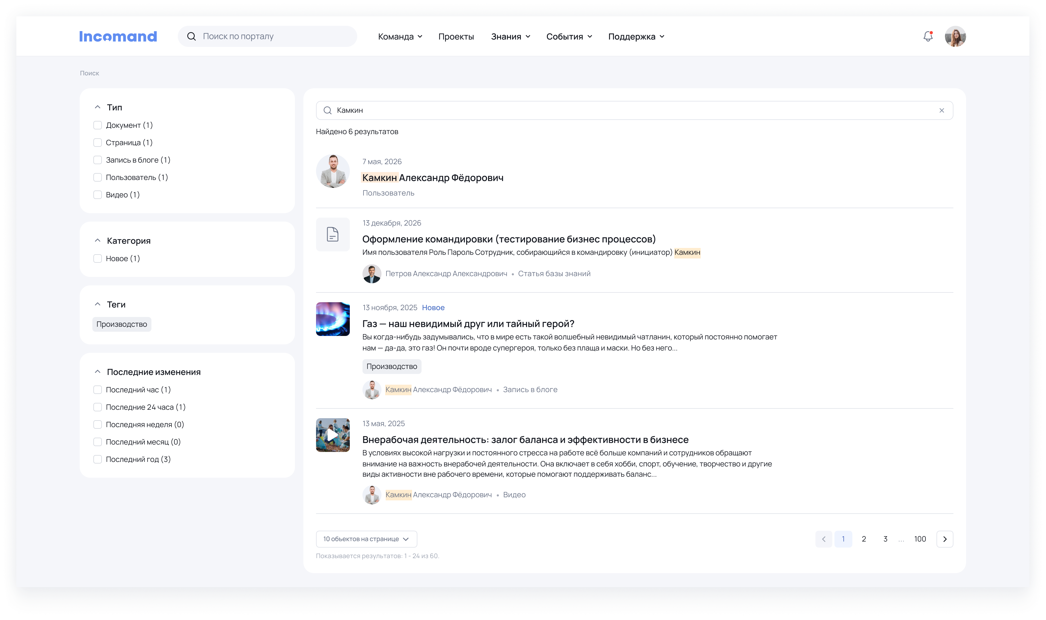Open Камкин Александр Фёдорович user result
The width and height of the screenshot is (1046, 620).
click(432, 178)
